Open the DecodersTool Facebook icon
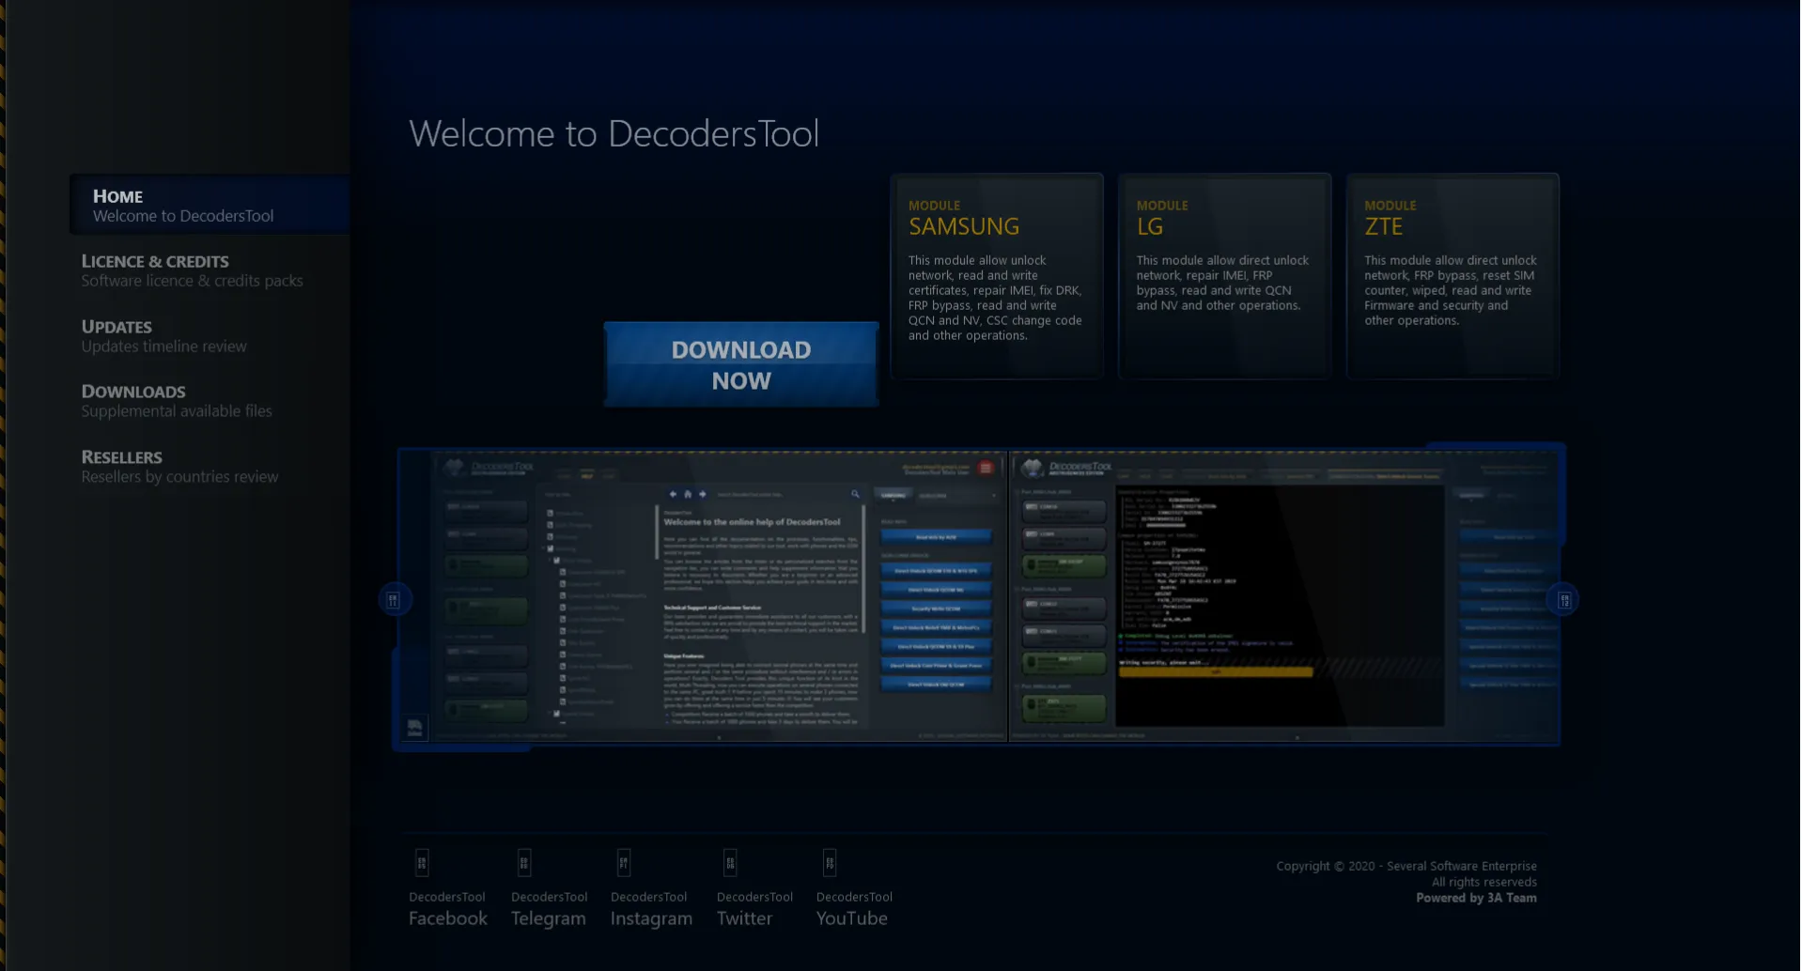Viewport: 1802px width, 971px height. coord(422,862)
